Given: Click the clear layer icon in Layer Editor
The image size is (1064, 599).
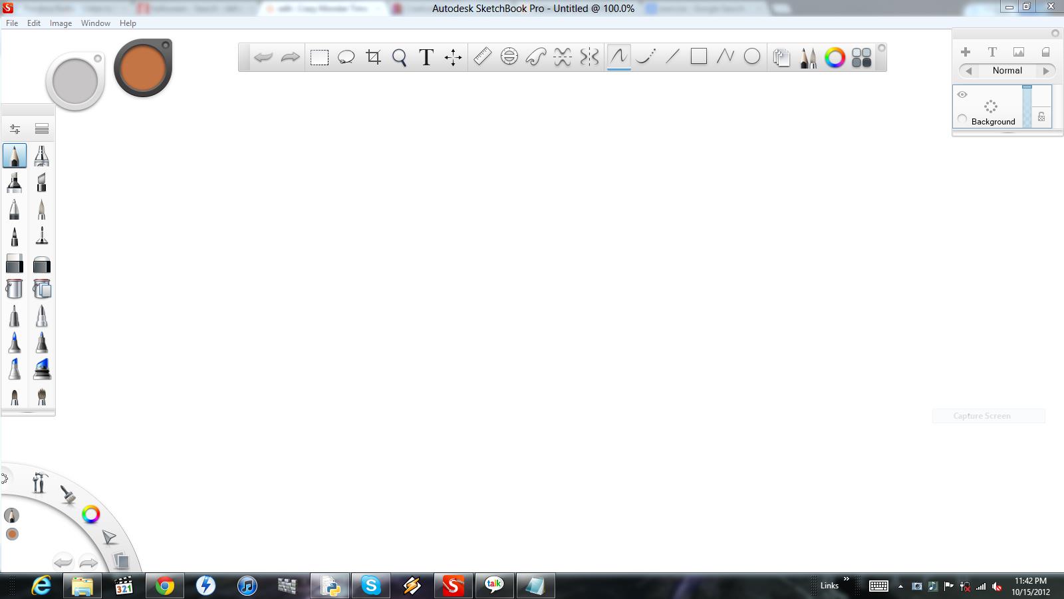Looking at the screenshot, I should pos(1045,52).
